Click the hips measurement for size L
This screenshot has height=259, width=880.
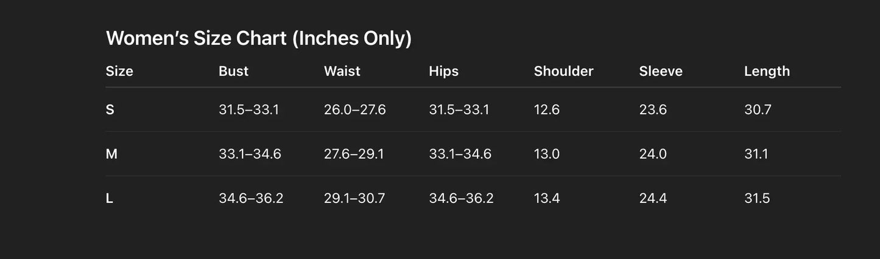(x=461, y=199)
